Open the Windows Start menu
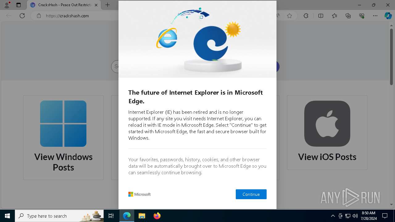Image resolution: width=395 pixels, height=222 pixels. [7, 216]
